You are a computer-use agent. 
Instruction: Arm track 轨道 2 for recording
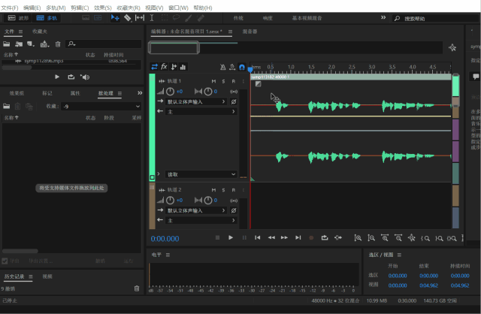tap(233, 189)
